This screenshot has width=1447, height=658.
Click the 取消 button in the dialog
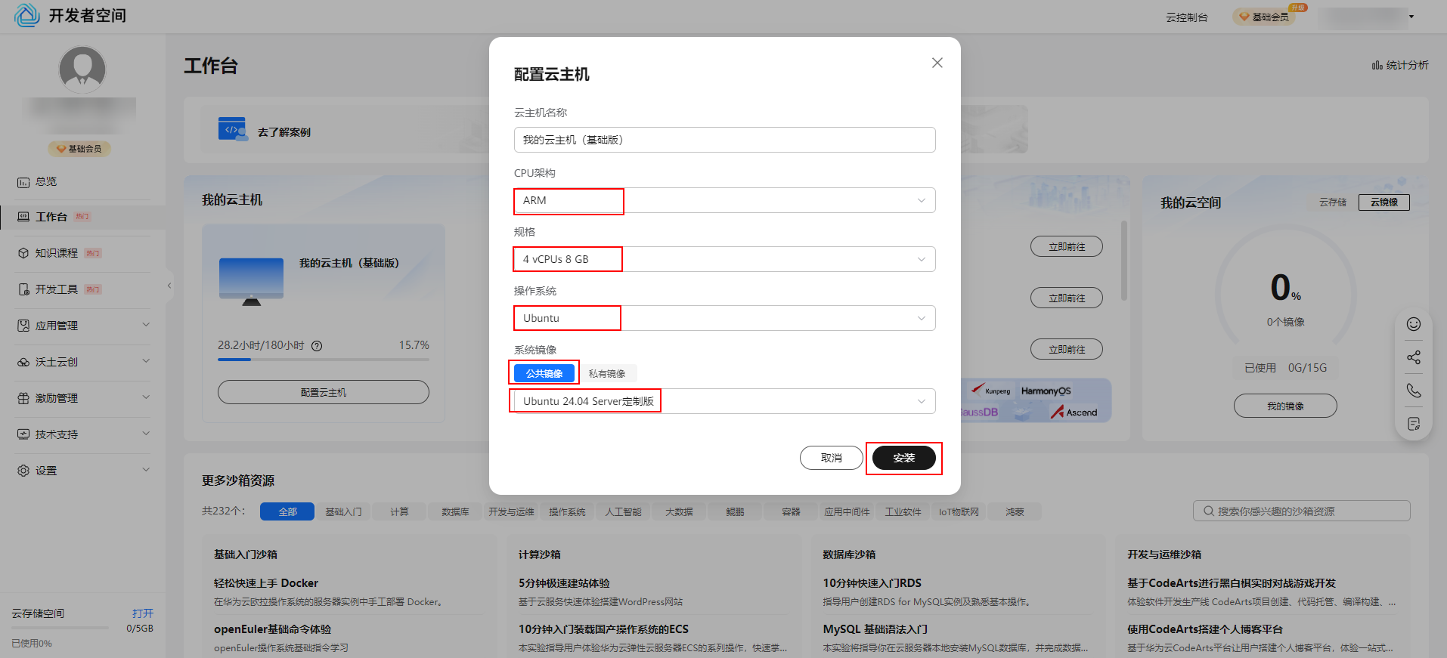click(x=832, y=458)
